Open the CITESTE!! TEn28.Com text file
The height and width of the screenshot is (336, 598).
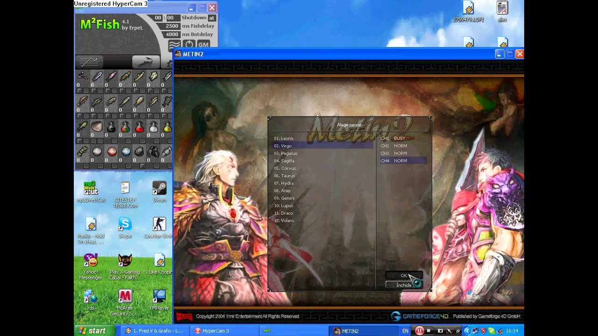point(125,195)
